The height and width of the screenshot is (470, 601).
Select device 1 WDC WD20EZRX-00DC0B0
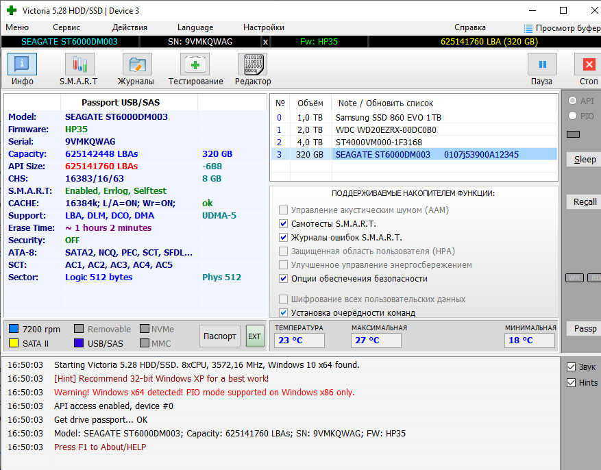pos(414,130)
